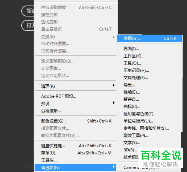Image resolution: width=187 pixels, height=172 pixels.
Task: Open 工具(O)... preferences
Action: 149,63
